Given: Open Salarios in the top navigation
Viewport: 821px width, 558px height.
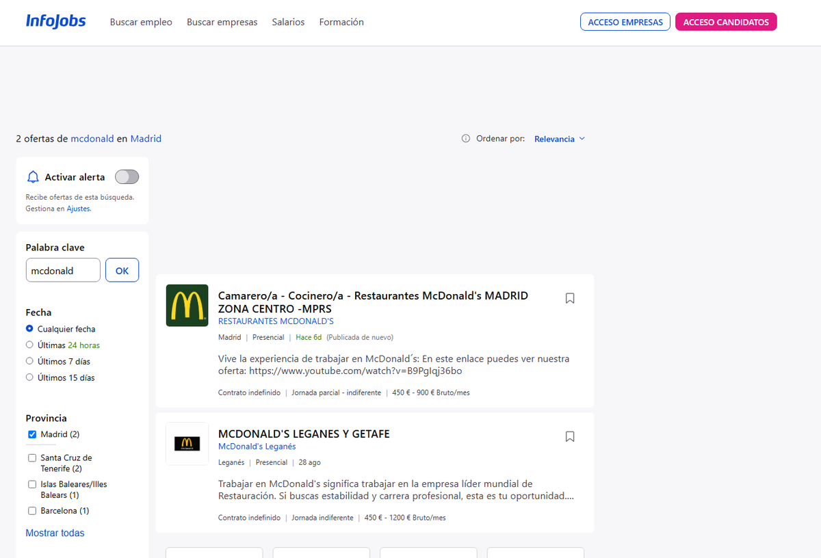Looking at the screenshot, I should click(288, 22).
